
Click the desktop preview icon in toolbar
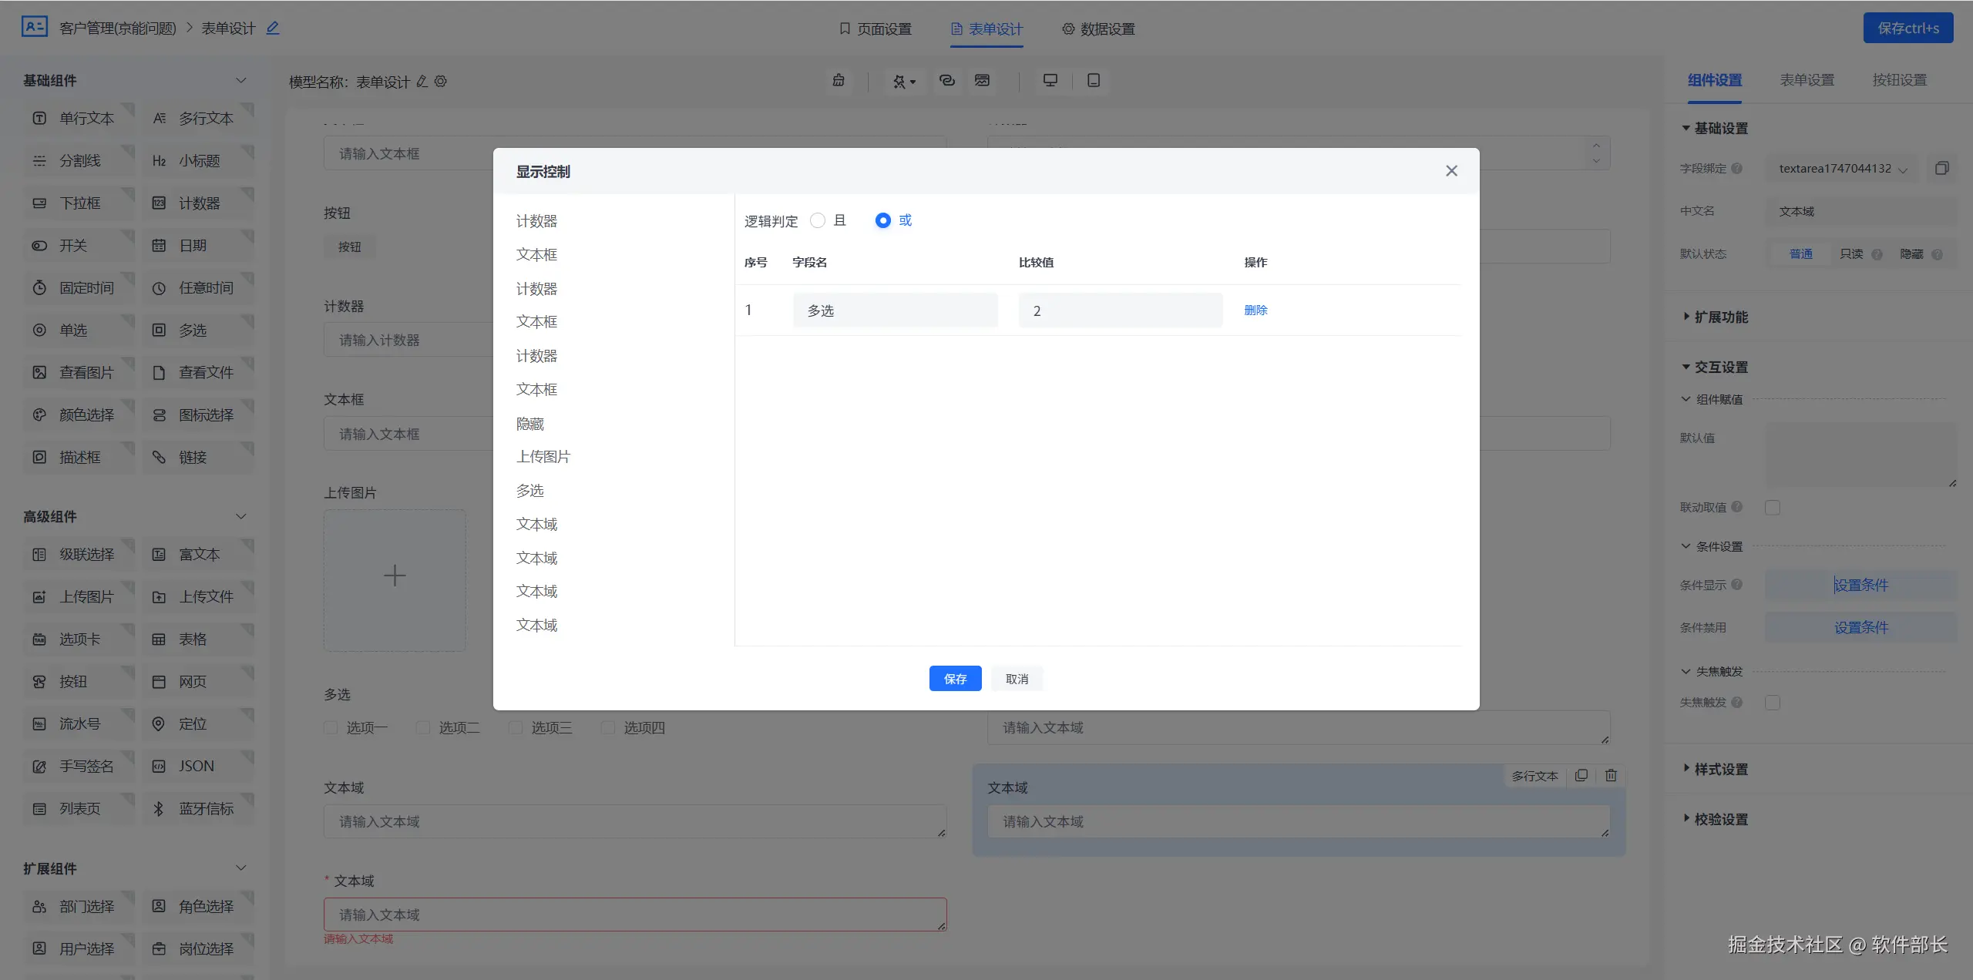click(1050, 80)
